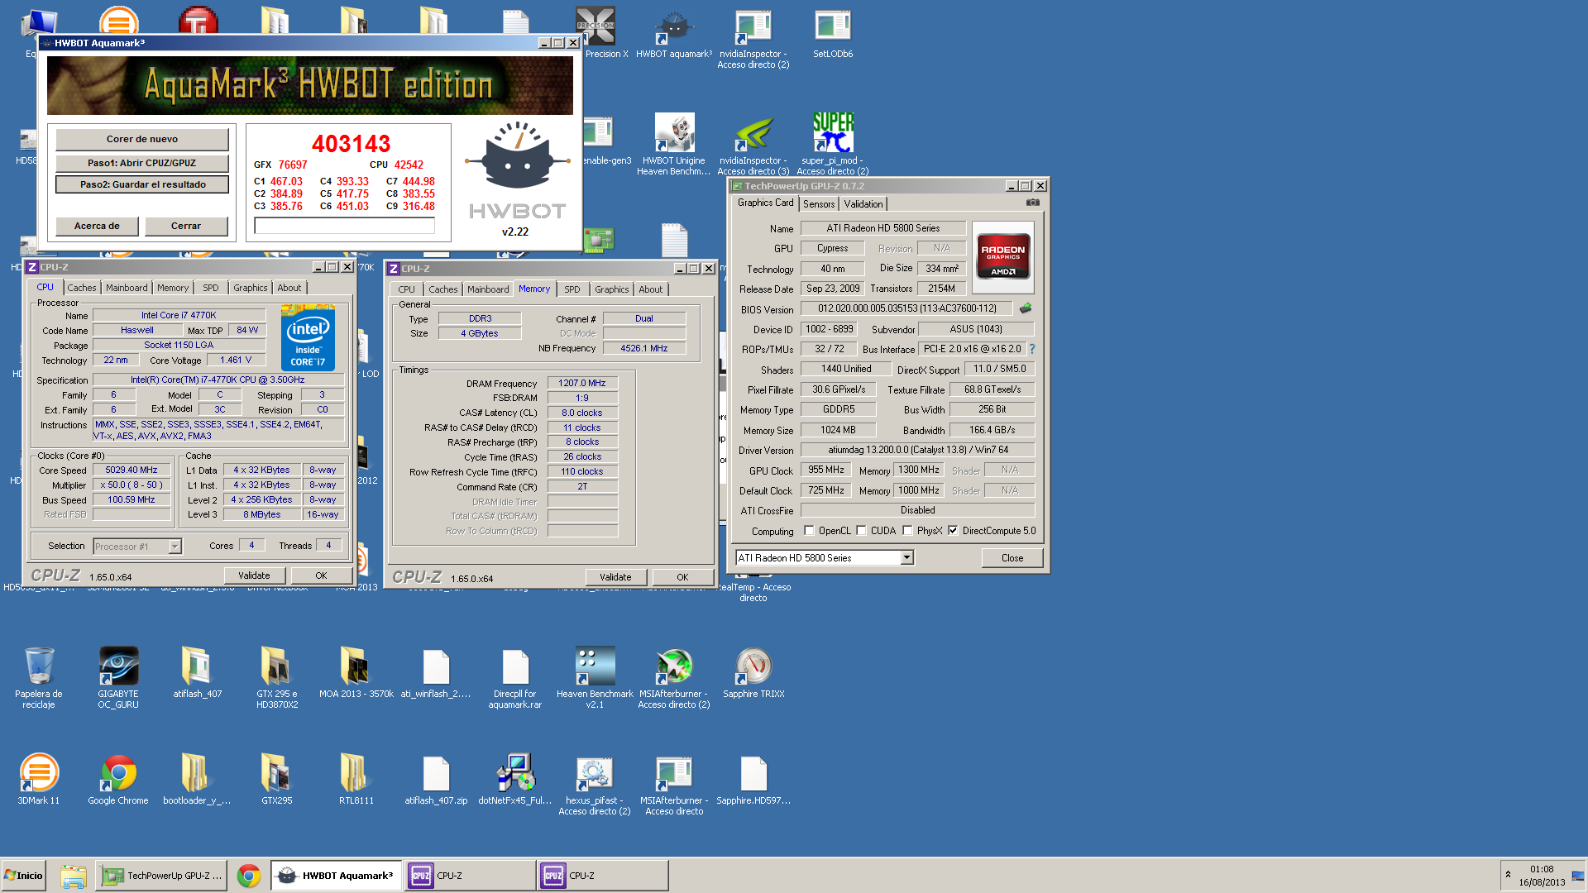Image resolution: width=1588 pixels, height=893 pixels.
Task: Click GPU-Z screenshot camera icon
Action: pos(1032,203)
